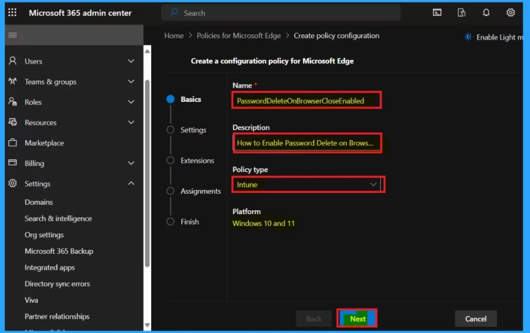
Task: Click the Windows 10 and 11 platform text
Action: [x=263, y=223]
